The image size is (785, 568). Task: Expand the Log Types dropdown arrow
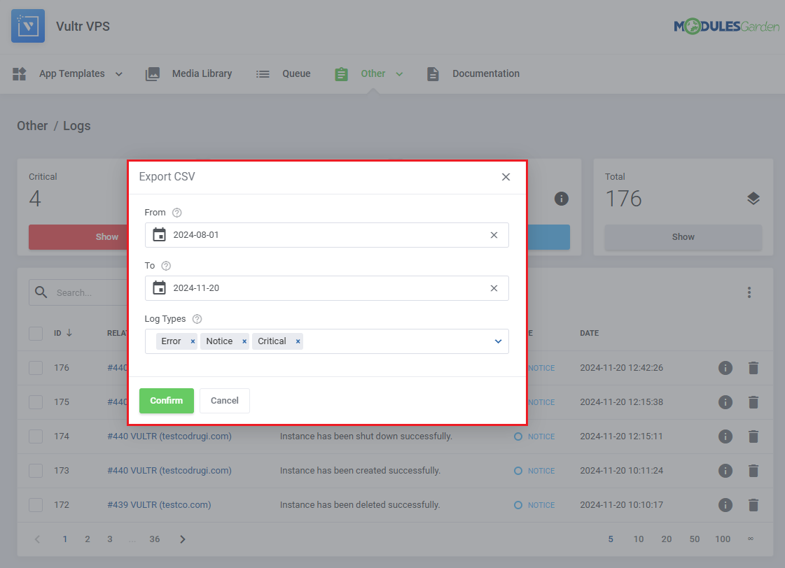[x=498, y=341]
